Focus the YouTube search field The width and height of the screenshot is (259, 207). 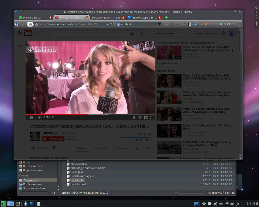coord(91,34)
